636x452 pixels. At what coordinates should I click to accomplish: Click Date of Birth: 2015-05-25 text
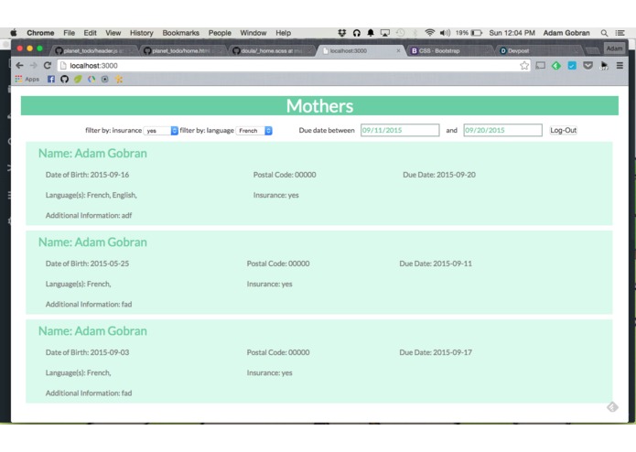click(x=87, y=264)
